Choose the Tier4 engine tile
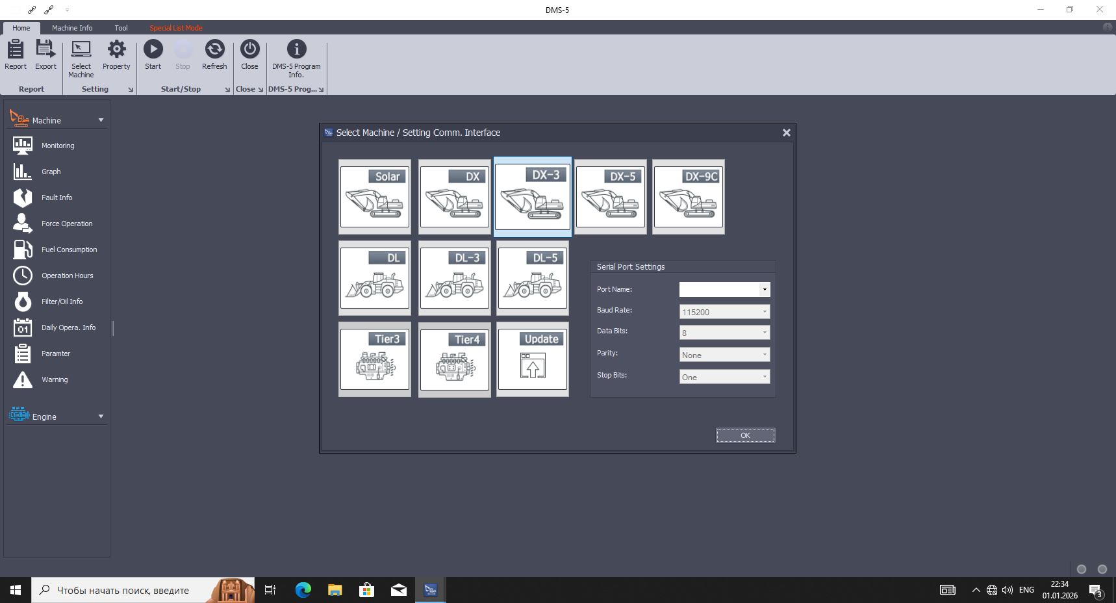The image size is (1116, 603). pyautogui.click(x=455, y=359)
